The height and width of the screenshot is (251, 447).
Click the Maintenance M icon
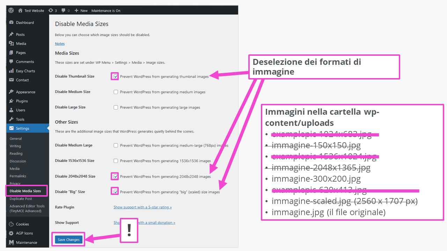click(11, 242)
